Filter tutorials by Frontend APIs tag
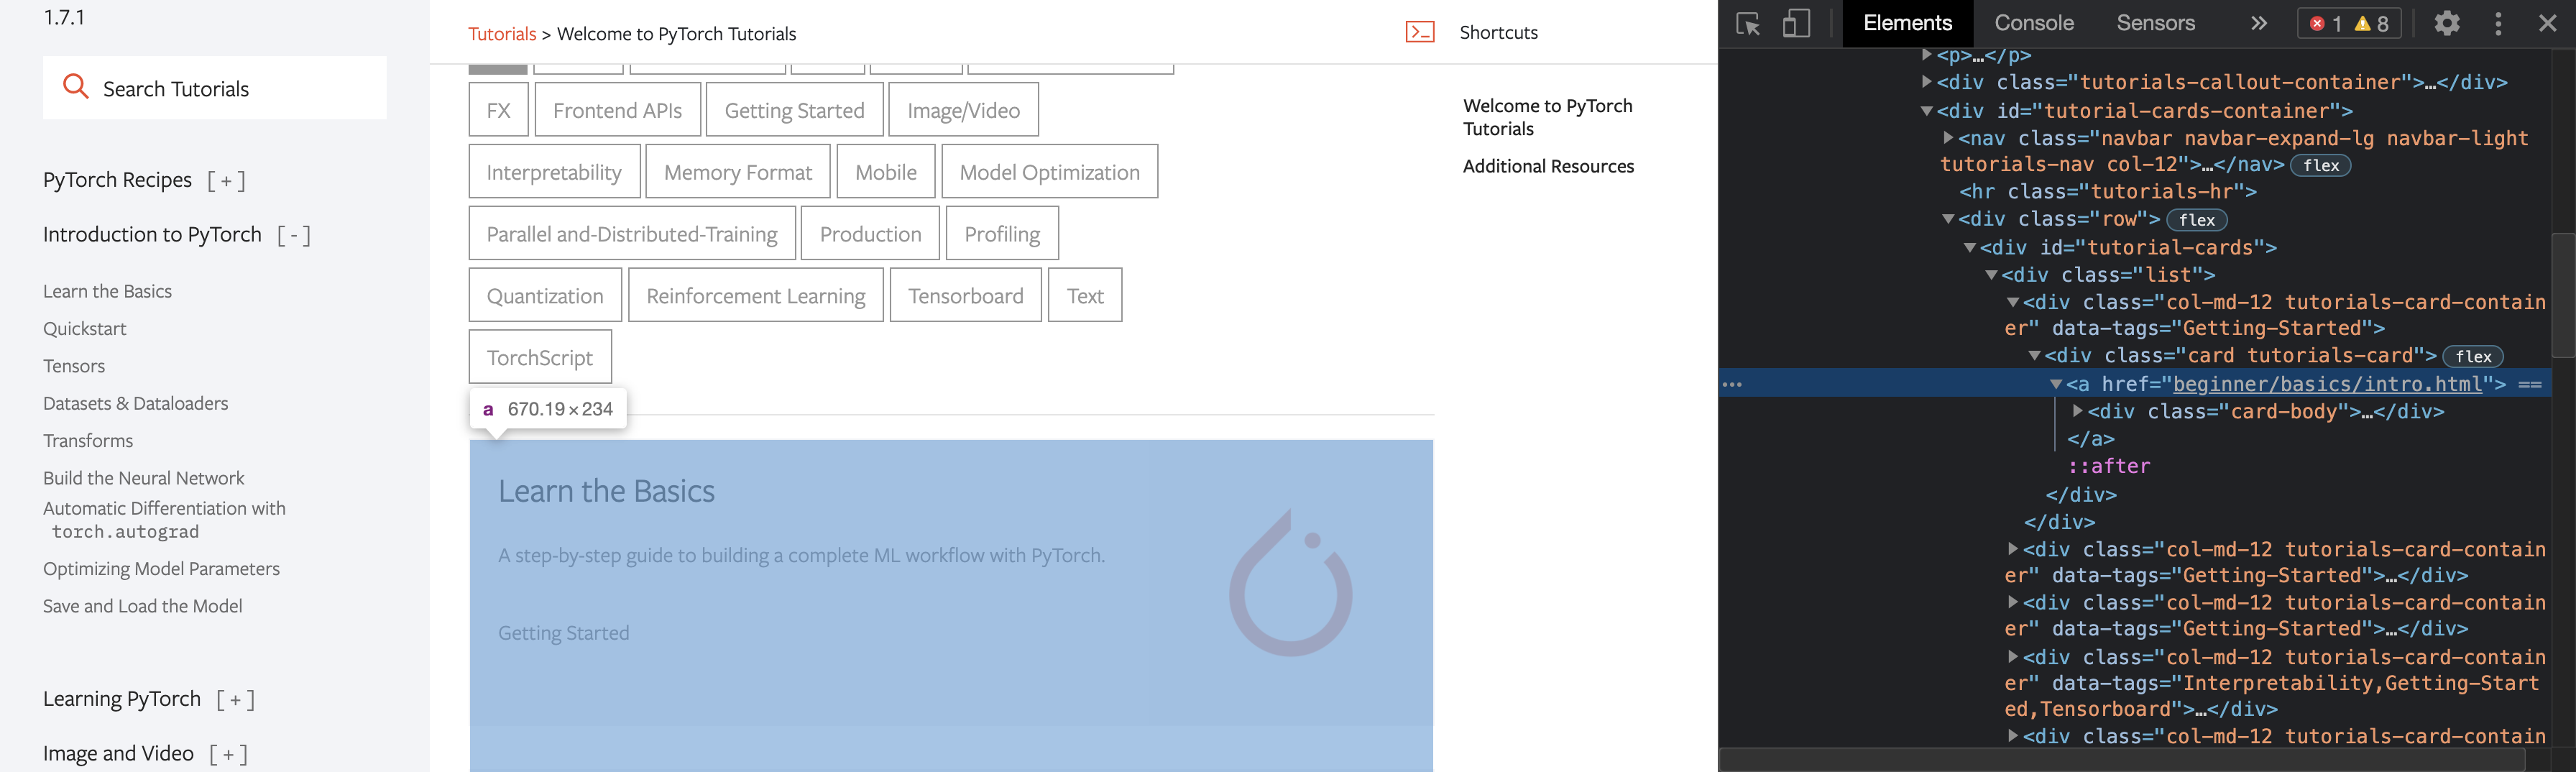 coord(618,110)
